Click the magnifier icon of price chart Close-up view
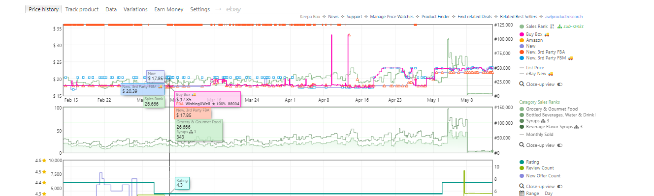Screen dimensions: 654x196 (x=522, y=84)
